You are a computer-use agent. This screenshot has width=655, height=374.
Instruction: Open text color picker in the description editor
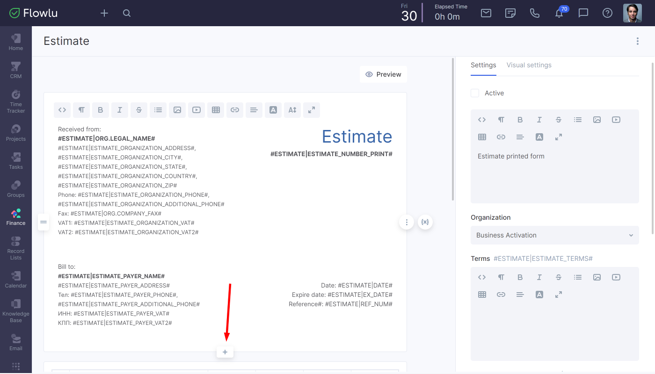click(x=539, y=137)
